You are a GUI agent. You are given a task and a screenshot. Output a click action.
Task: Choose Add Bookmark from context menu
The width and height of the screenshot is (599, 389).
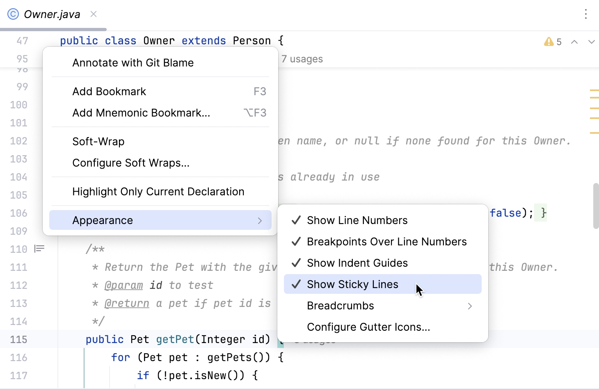point(109,92)
